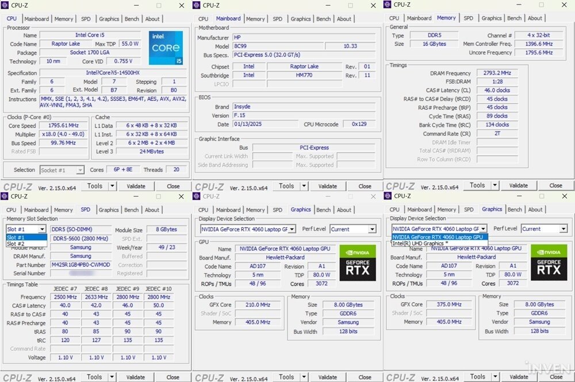Choose highlighted Slot #1 entry in the slot list
This screenshot has height=382, width=575.
click(26, 237)
